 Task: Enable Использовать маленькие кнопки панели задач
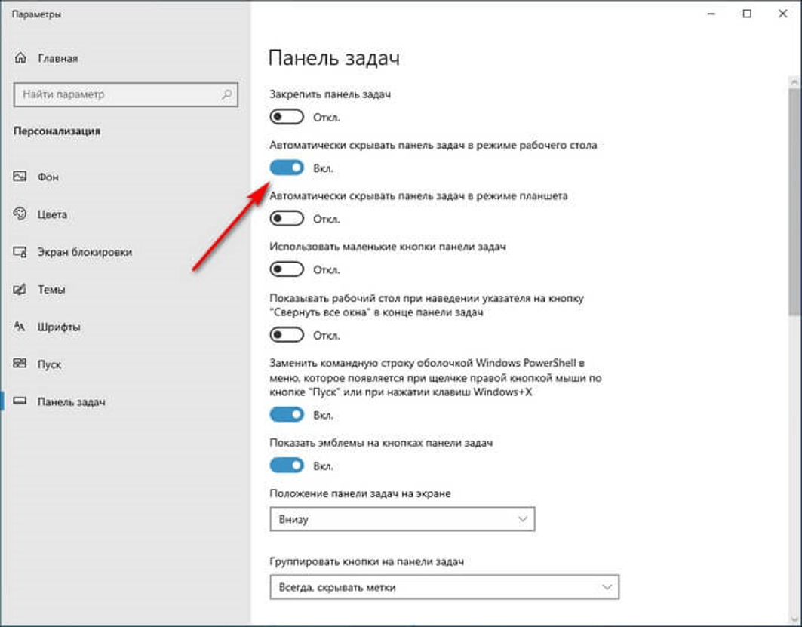click(287, 269)
